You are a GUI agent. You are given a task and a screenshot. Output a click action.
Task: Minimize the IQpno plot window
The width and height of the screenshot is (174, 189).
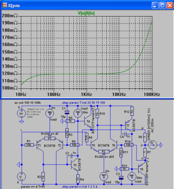(x=155, y=6)
